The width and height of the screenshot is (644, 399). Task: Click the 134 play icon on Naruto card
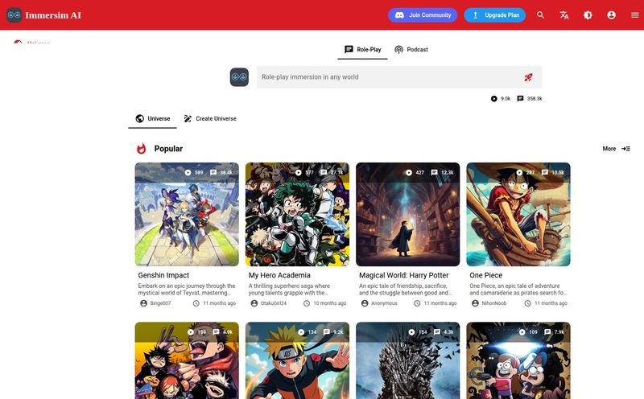[301, 332]
